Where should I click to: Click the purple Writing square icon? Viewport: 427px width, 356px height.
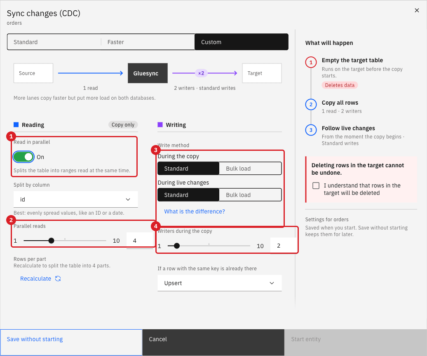[x=160, y=125]
